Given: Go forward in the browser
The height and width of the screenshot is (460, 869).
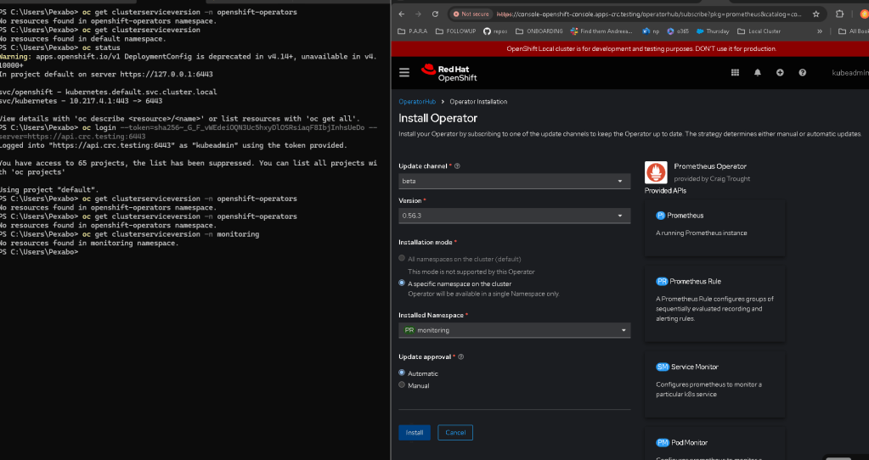Looking at the screenshot, I should [x=419, y=14].
